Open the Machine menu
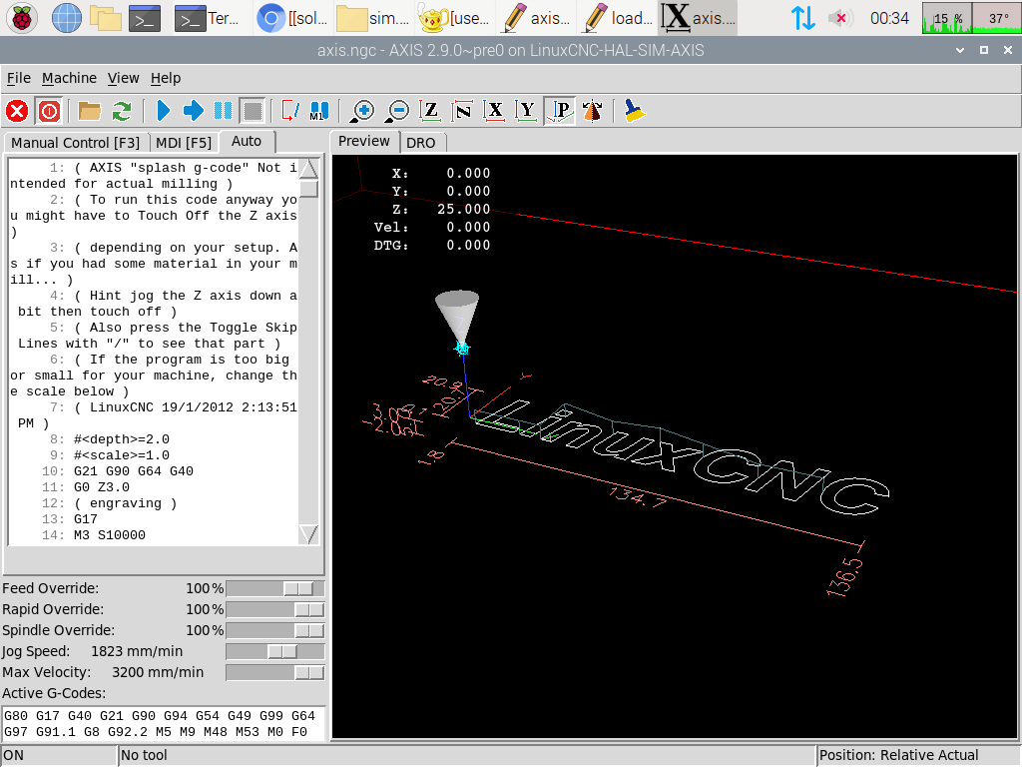1022x767 pixels. coord(69,78)
